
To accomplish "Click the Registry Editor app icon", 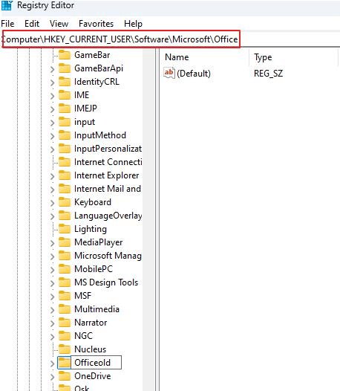I will point(7,5).
